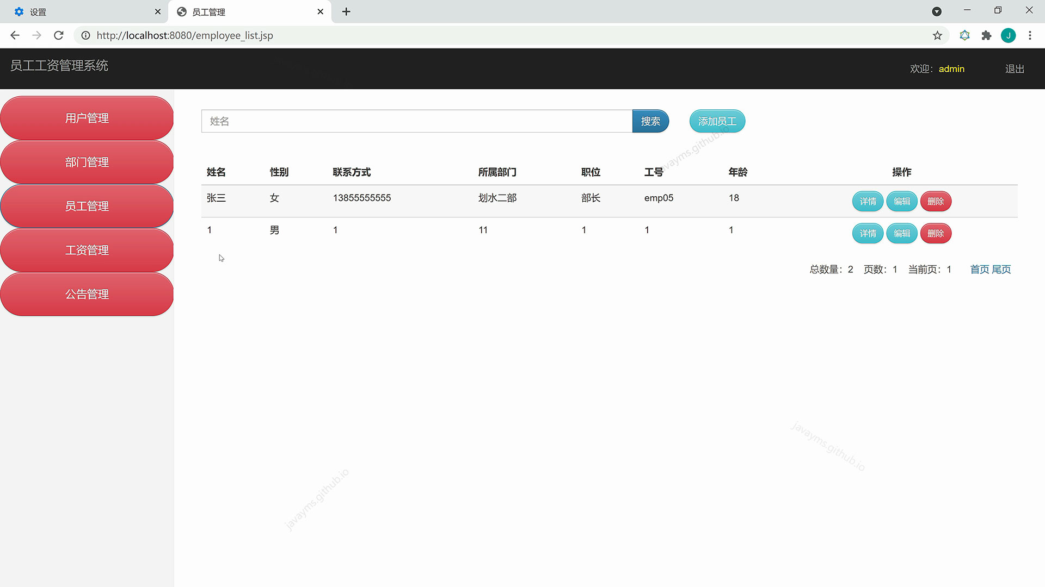Select 工资管理 in the sidebar
Image resolution: width=1045 pixels, height=587 pixels.
pos(87,250)
